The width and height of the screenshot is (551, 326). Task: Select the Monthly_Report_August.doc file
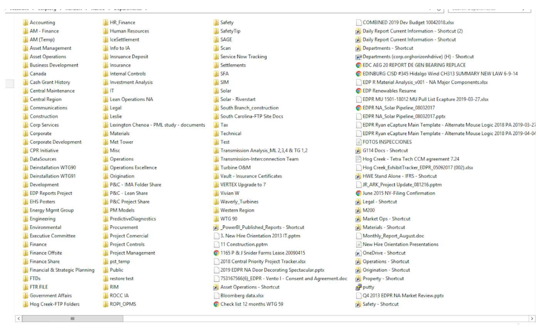(393, 236)
